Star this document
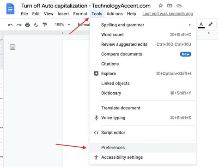 click(161, 6)
